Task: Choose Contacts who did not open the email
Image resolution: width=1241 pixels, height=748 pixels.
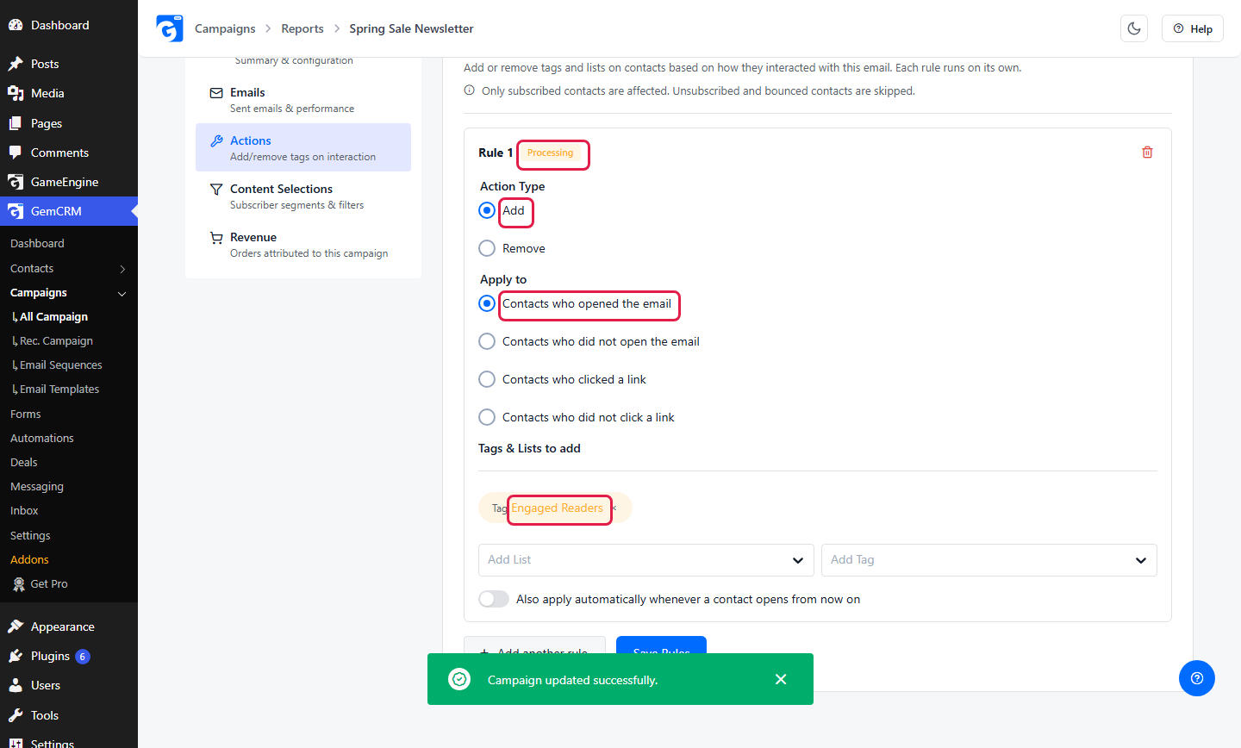Action: (487, 341)
